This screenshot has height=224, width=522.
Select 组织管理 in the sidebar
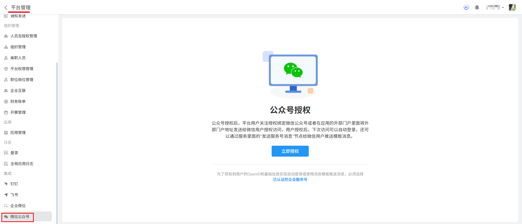coord(18,47)
